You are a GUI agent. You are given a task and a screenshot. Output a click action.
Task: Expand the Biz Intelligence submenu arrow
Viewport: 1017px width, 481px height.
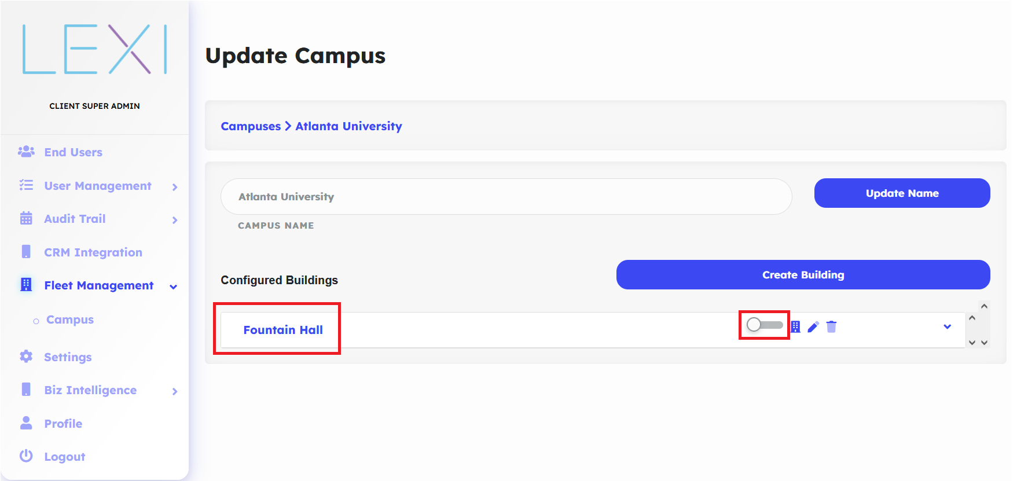[174, 391]
